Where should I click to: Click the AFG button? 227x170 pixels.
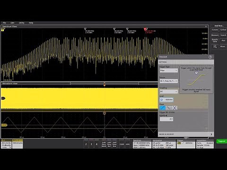pyautogui.click(x=128, y=144)
